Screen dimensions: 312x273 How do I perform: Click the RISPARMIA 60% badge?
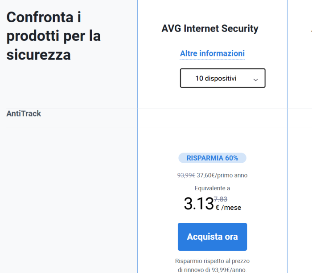212,158
